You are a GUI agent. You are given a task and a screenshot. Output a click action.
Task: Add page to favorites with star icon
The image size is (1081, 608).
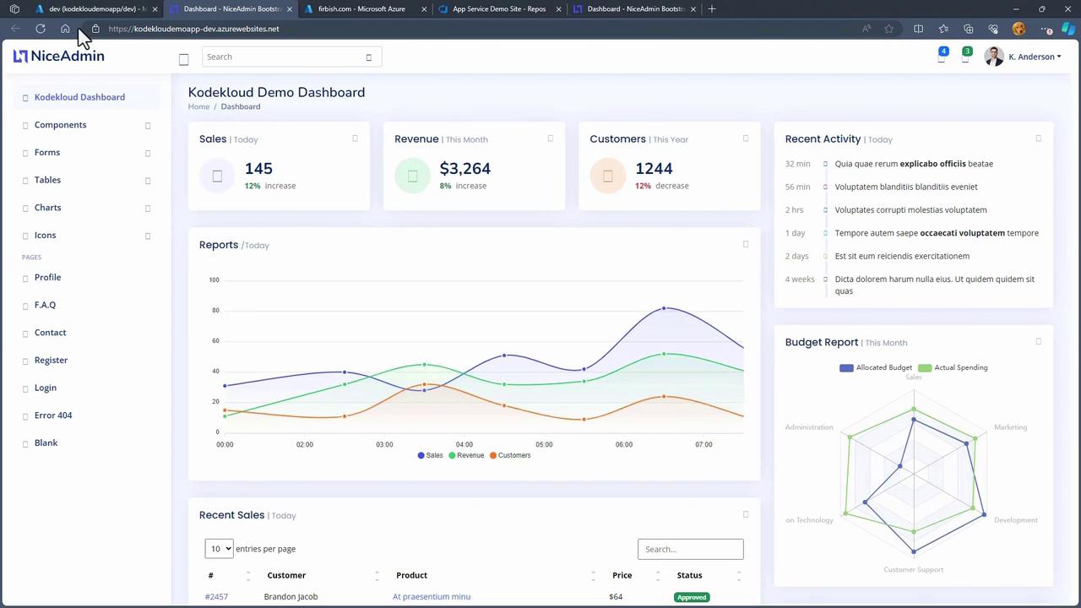click(888, 29)
